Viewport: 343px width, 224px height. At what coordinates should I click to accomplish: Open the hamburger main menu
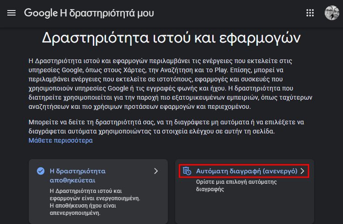[x=11, y=13]
